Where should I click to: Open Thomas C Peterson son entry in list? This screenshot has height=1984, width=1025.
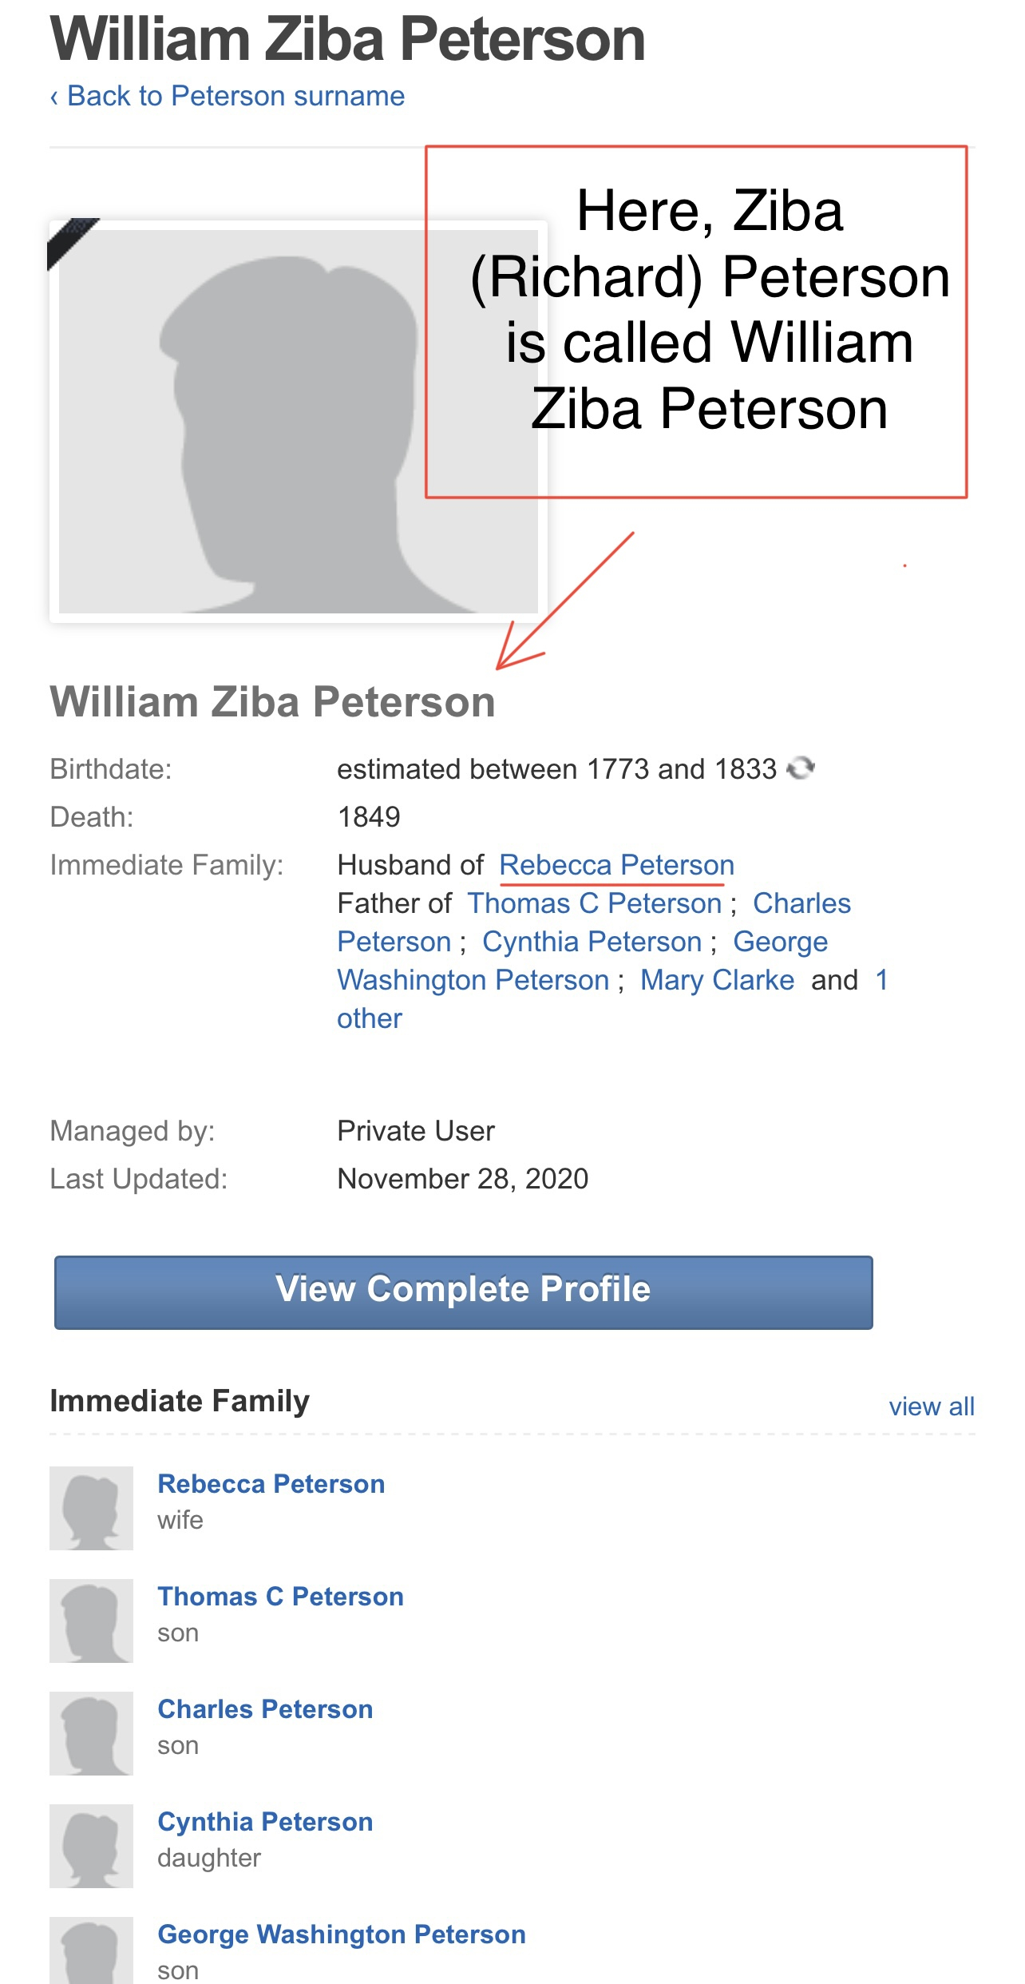coord(280,1597)
